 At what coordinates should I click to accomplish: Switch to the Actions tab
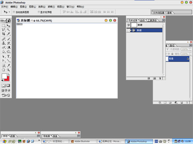142,20
